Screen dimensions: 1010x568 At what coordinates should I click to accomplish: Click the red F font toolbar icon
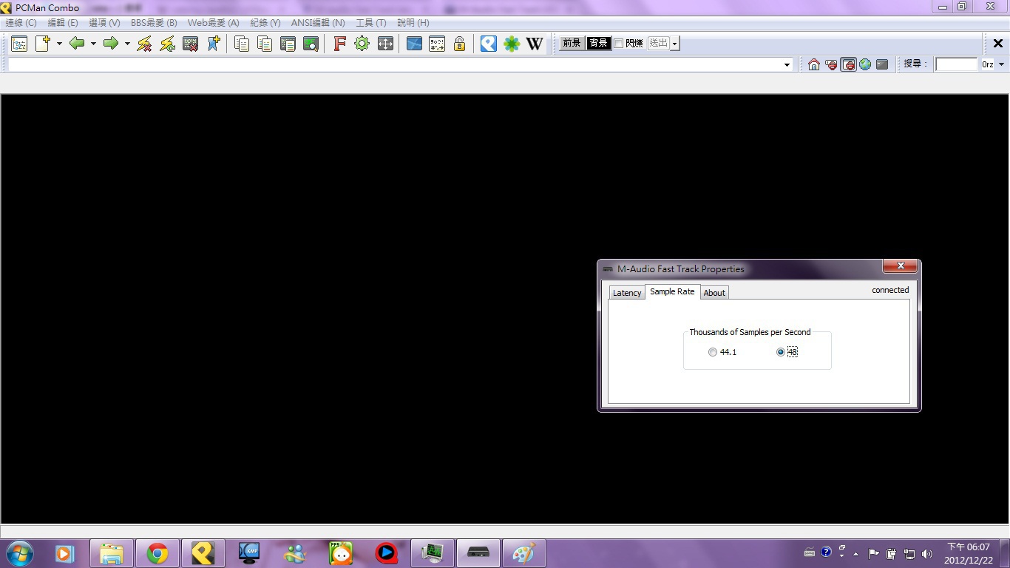tap(339, 44)
